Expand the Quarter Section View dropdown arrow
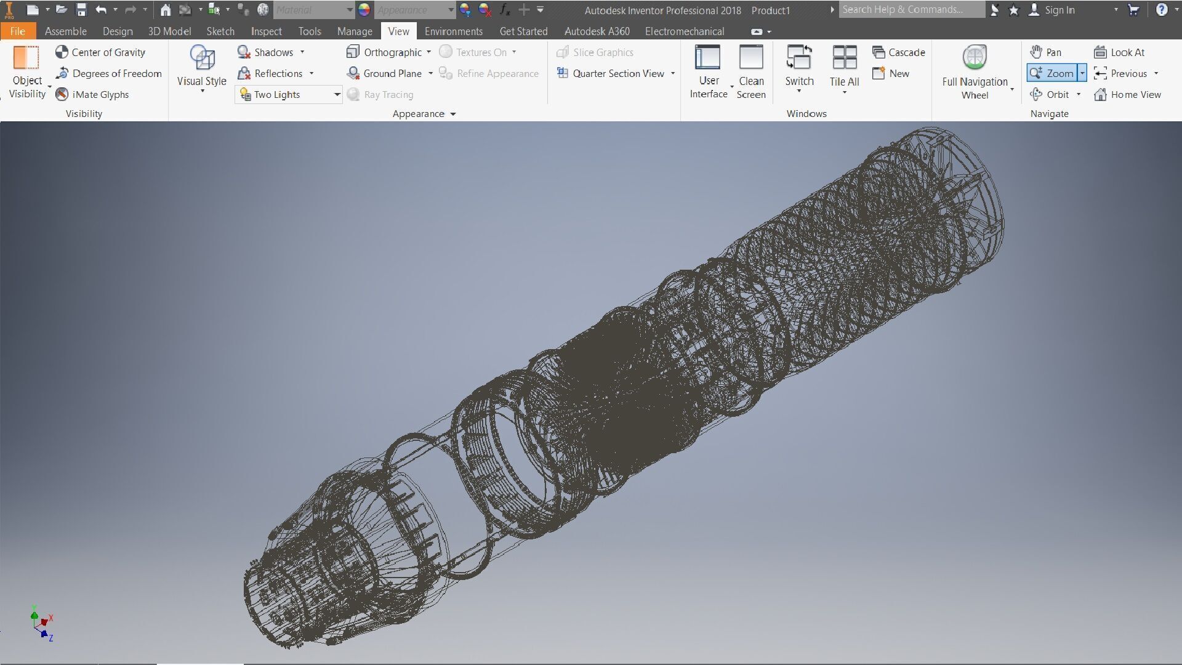The width and height of the screenshot is (1182, 665). click(x=673, y=73)
